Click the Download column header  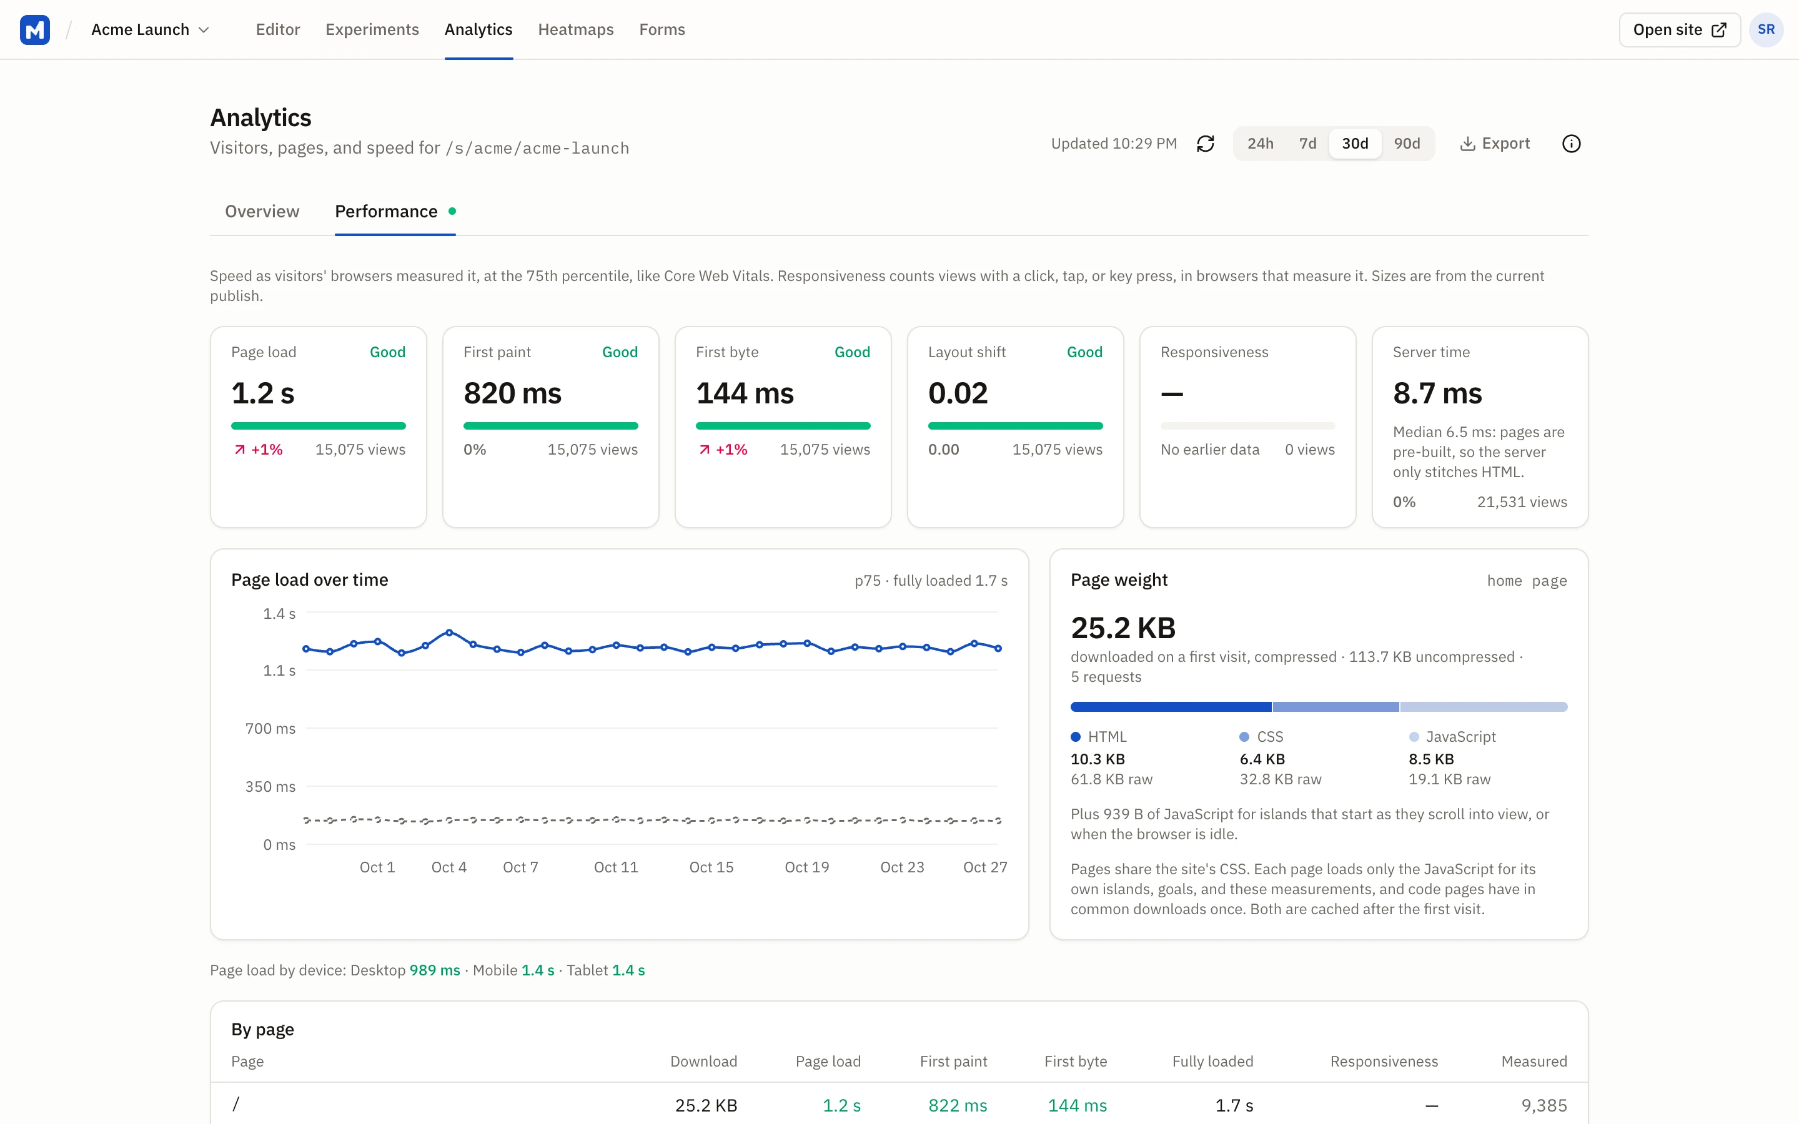pos(703,1062)
